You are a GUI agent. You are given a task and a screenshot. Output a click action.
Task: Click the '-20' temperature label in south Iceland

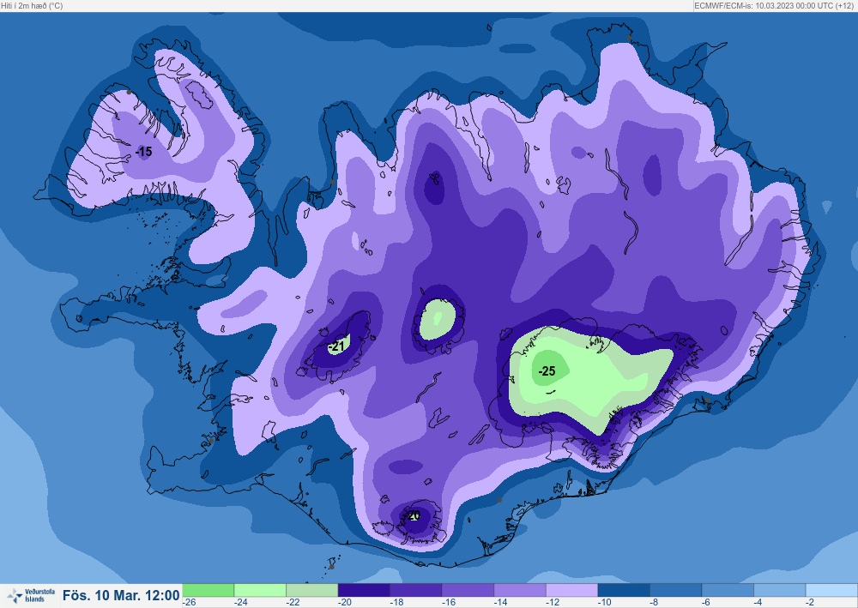tap(414, 515)
